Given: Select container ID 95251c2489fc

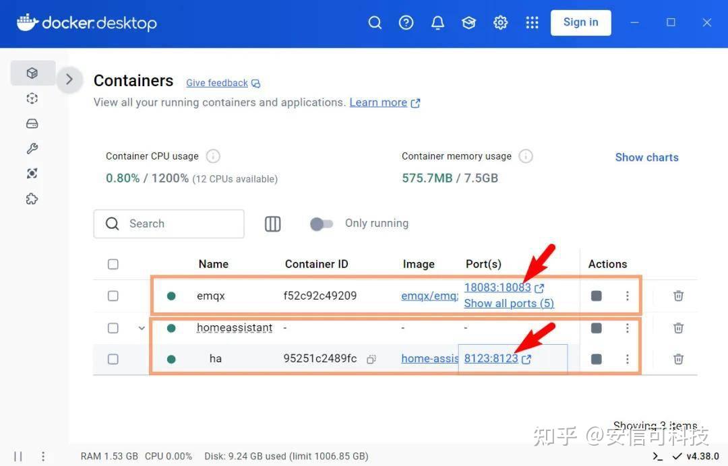Looking at the screenshot, I should pyautogui.click(x=320, y=358).
